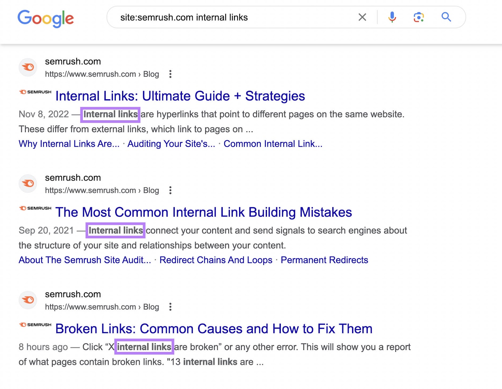This screenshot has width=502, height=389.
Task: Activate voice search with the microphone icon
Action: 392,17
